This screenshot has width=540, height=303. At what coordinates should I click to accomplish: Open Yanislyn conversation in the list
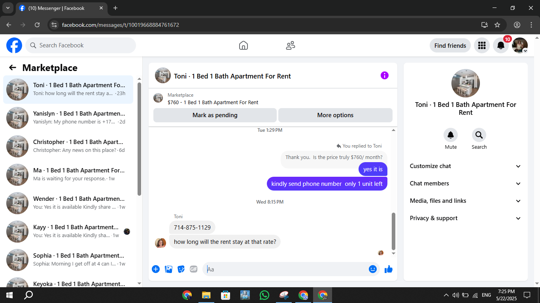[68, 118]
